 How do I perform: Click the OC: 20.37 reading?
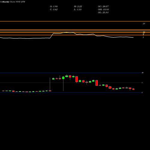103,7
